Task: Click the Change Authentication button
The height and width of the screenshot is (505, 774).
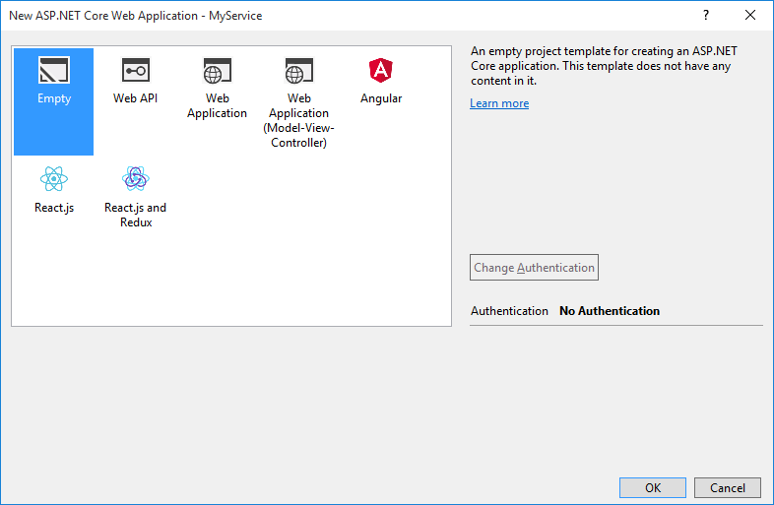Action: 534,267
